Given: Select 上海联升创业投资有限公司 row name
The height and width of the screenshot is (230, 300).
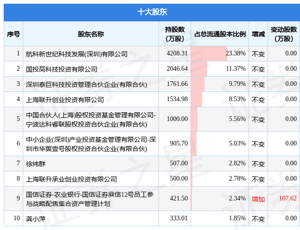Looking at the screenshot, I should click(65, 99).
